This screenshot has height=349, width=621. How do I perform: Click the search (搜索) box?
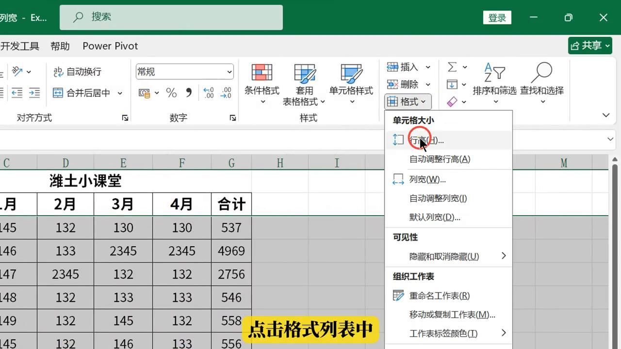point(171,17)
